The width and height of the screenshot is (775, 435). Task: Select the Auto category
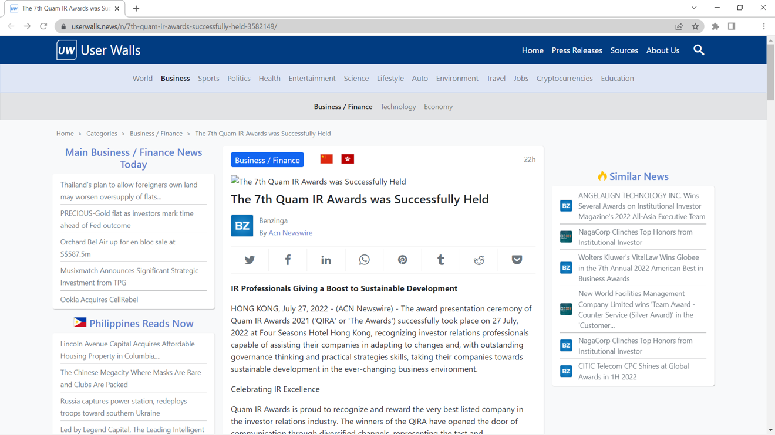(x=420, y=78)
